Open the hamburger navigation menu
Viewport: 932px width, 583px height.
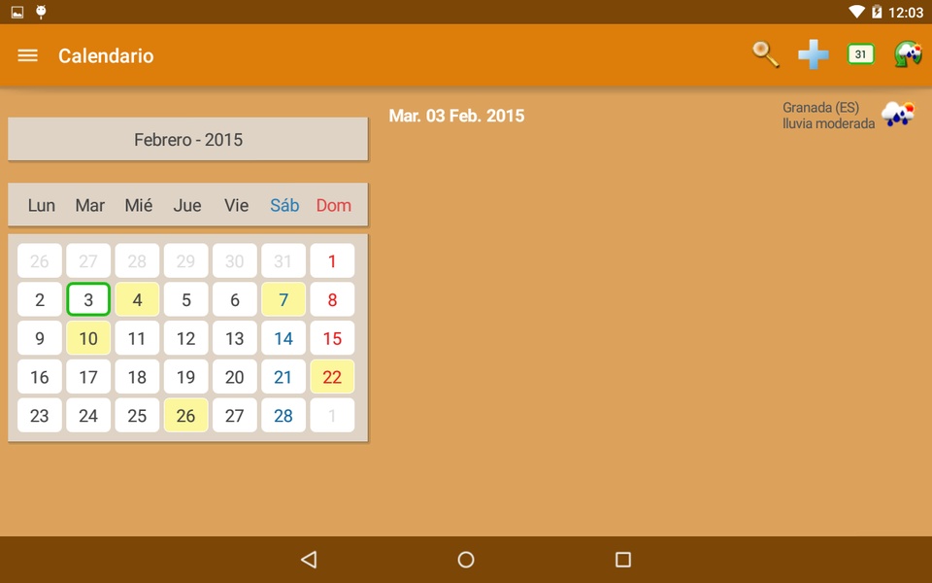click(x=27, y=55)
